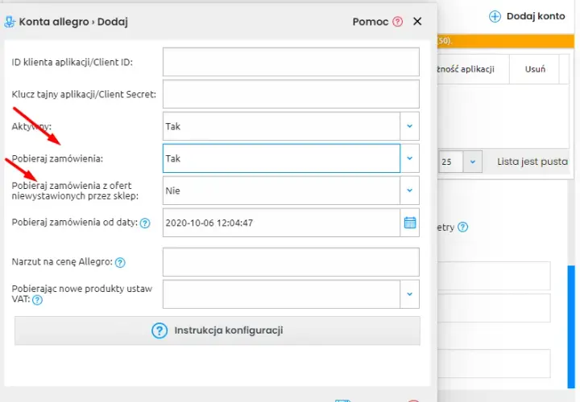The height and width of the screenshot is (402, 580).
Task: Open the Aktywny dropdown arrow
Action: coord(409,126)
